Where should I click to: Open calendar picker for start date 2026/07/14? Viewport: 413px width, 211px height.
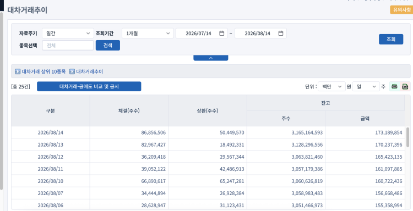[222, 34]
